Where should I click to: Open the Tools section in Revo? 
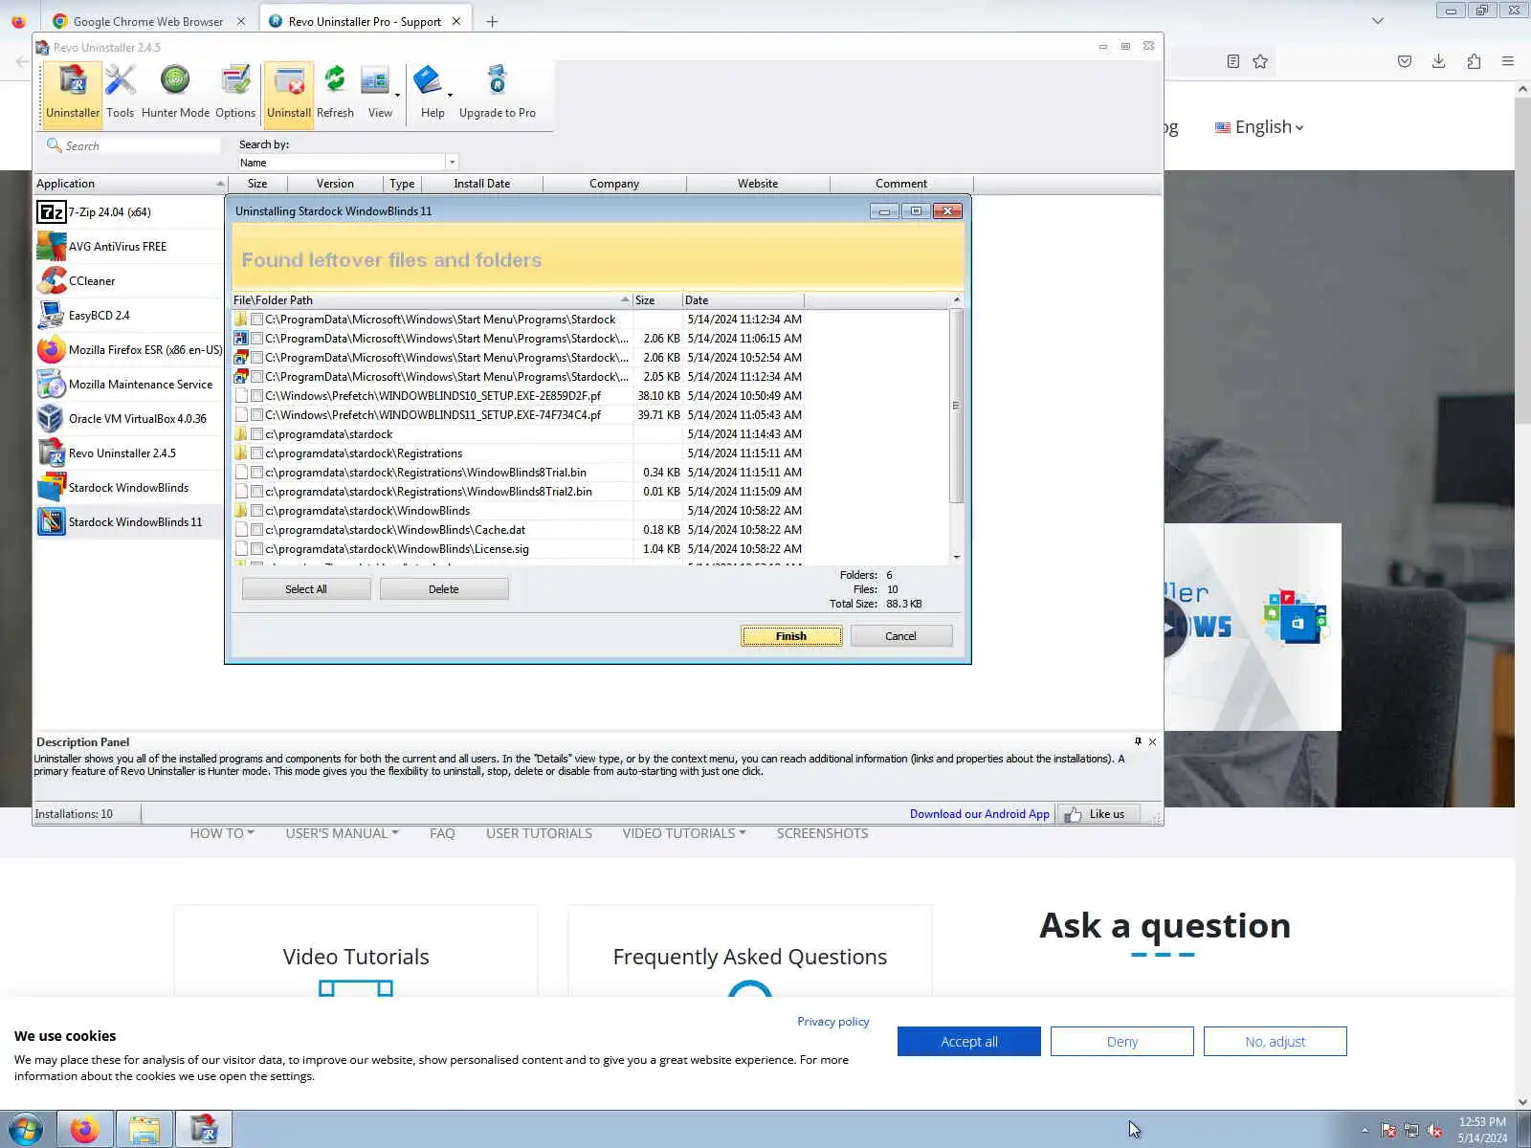120,92
